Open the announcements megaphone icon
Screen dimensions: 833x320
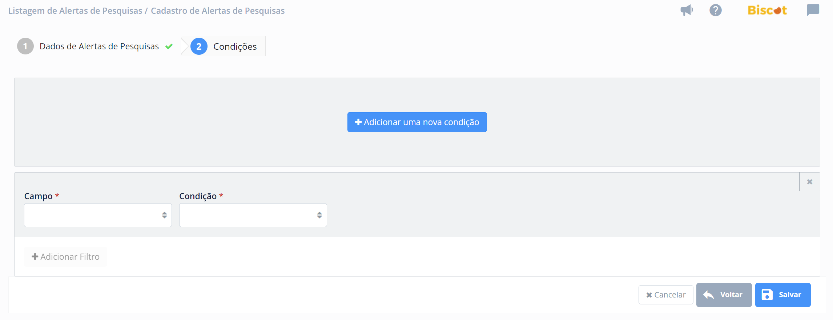[687, 10]
